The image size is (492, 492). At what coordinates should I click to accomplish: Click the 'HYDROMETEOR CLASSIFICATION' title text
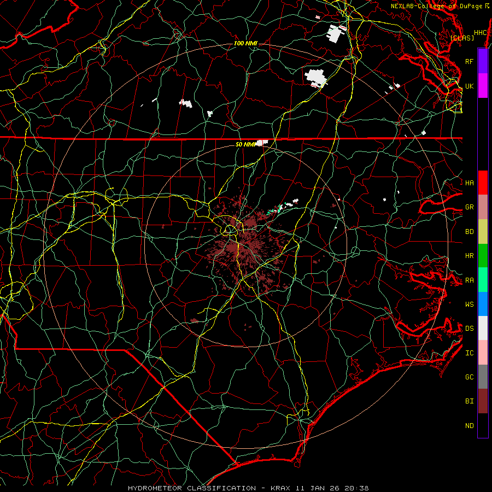pos(192,488)
